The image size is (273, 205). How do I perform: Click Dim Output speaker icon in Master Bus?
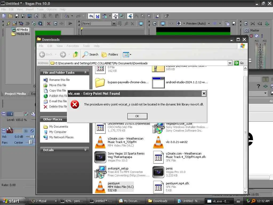click(260, 23)
